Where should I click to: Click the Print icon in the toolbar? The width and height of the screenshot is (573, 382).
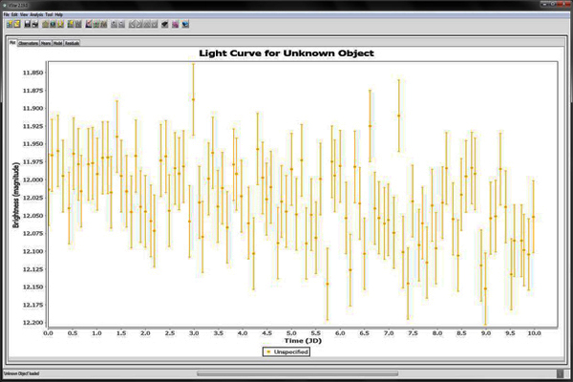(x=35, y=24)
